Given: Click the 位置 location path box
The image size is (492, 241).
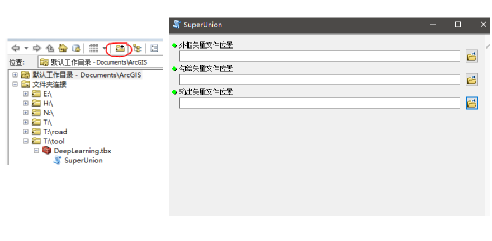Looking at the screenshot, I should [x=100, y=62].
